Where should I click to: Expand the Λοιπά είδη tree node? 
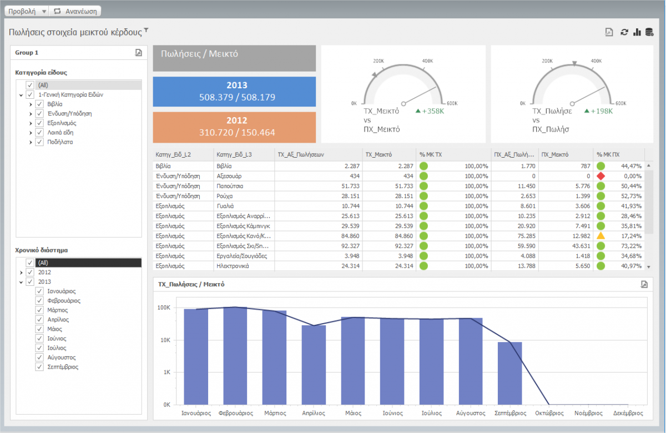pyautogui.click(x=31, y=132)
